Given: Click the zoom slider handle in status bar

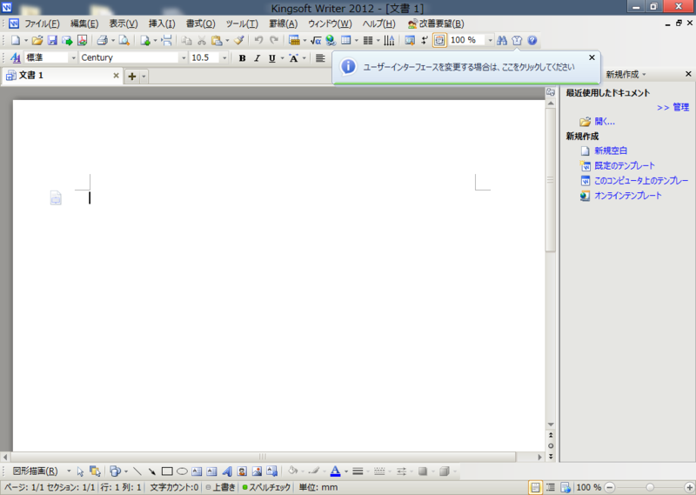Looking at the screenshot, I should pyautogui.click(x=650, y=487).
